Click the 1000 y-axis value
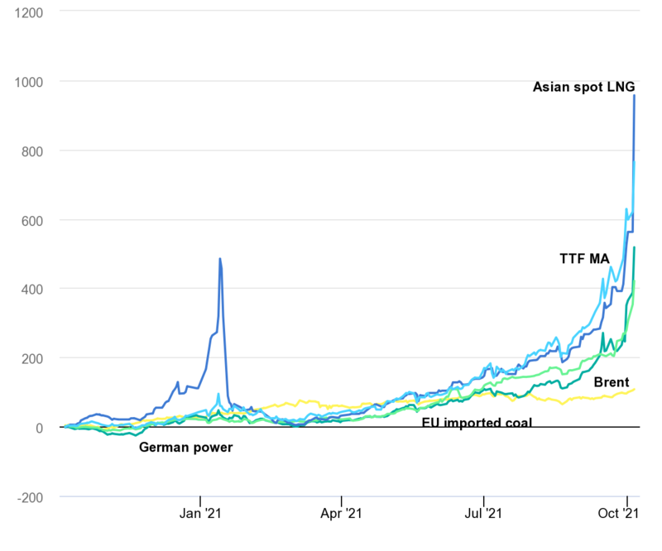 [x=29, y=83]
